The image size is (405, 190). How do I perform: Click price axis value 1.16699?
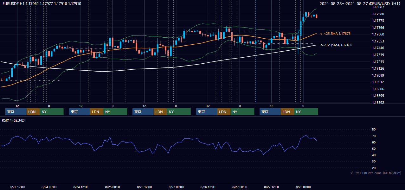[378, 96]
